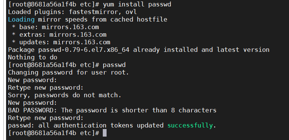Click 'base: mirrors.163.com' mirror line
Viewport: 289px width, 140px height.
click(59, 27)
